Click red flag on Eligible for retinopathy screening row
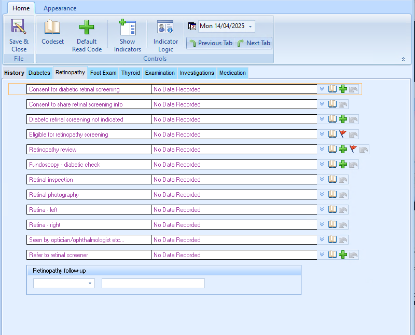Viewport: 415px width, 335px height. (x=343, y=134)
